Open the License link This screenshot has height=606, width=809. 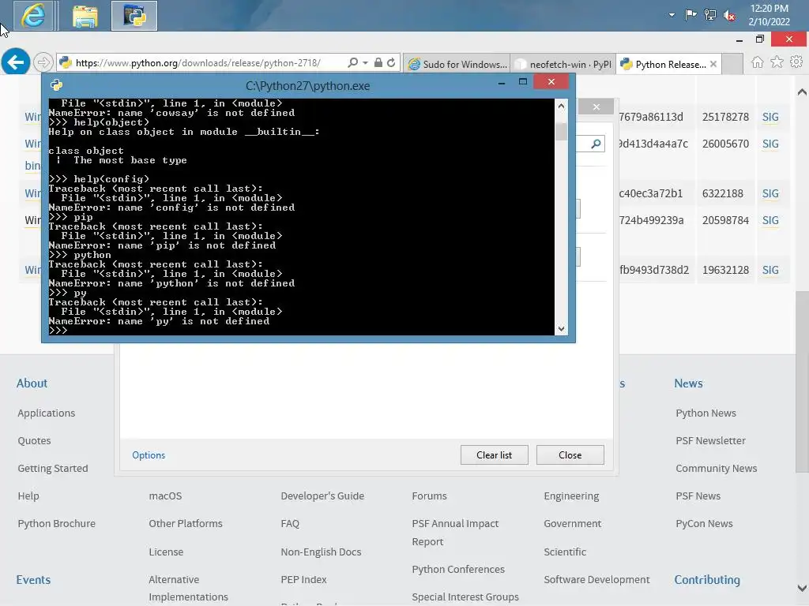pos(166,552)
